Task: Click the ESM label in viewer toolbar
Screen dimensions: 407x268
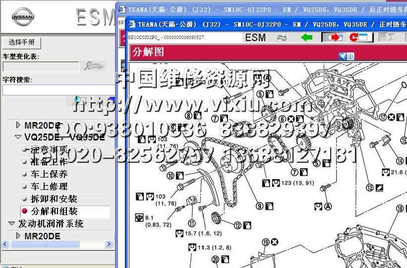Action: pos(255,38)
